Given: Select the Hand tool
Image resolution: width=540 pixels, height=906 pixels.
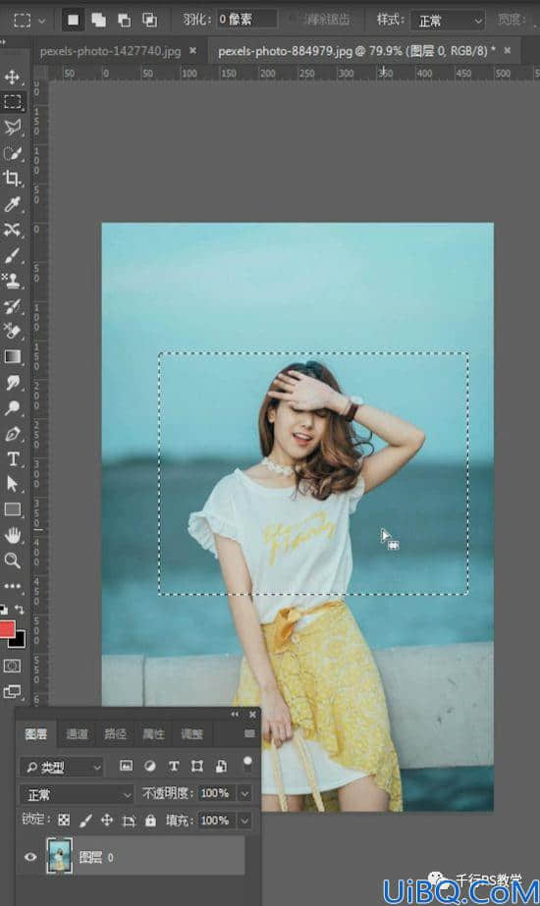Looking at the screenshot, I should (12, 535).
